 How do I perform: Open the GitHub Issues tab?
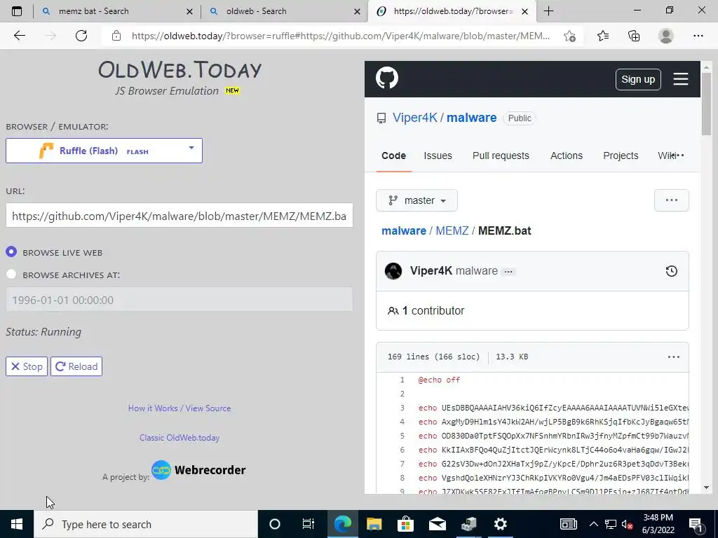(x=438, y=156)
